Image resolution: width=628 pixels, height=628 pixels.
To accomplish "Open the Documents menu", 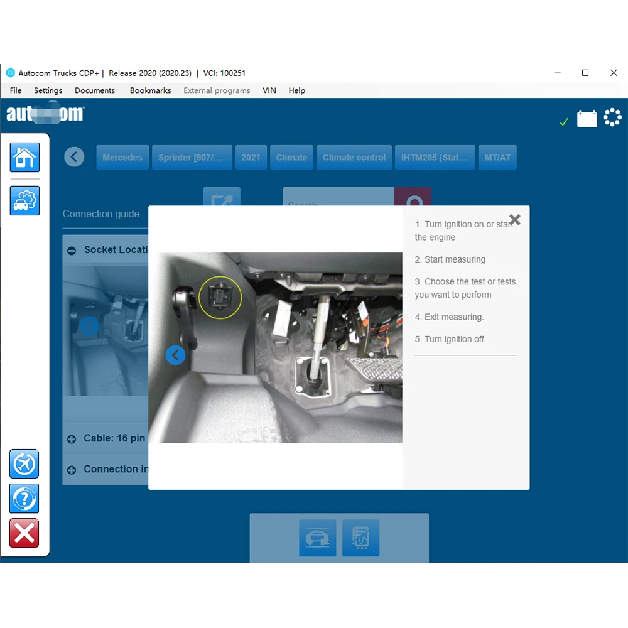I will (95, 90).
